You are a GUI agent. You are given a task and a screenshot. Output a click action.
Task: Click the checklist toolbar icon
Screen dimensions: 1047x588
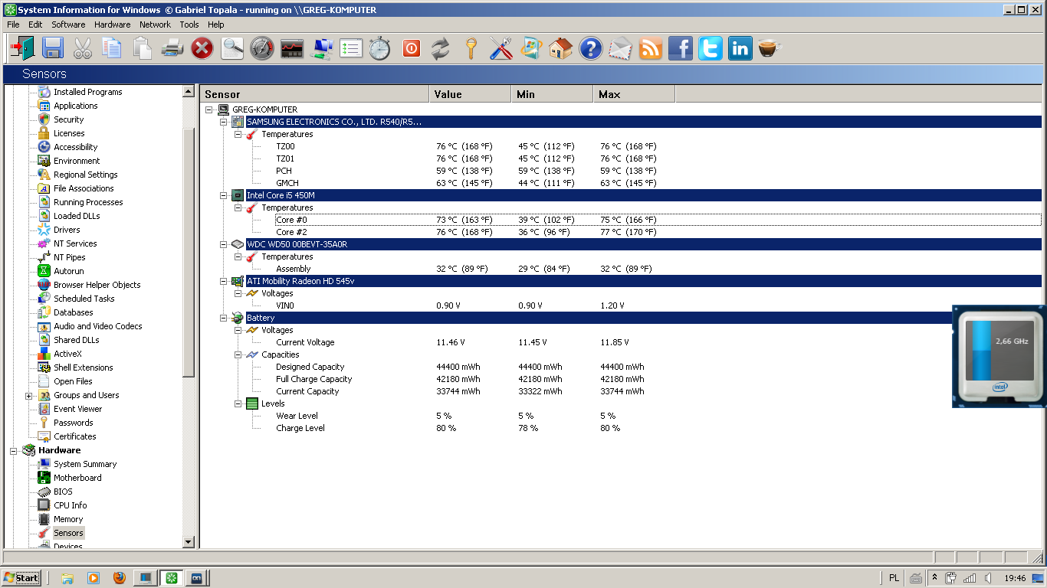point(351,49)
